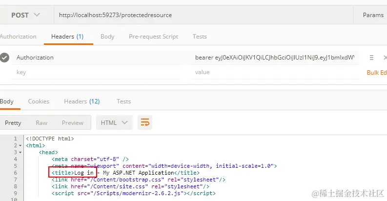This screenshot has width=387, height=201.
Task: Click the request URL field
Action: click(x=204, y=15)
